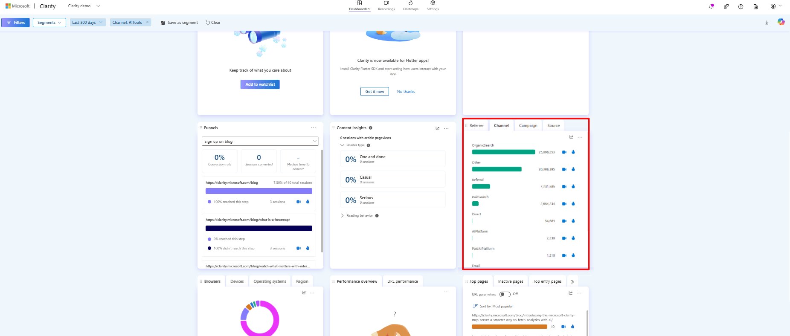View recordings for what-is-a-heatmap step
Screen dimensions: 790x336
pos(299,248)
